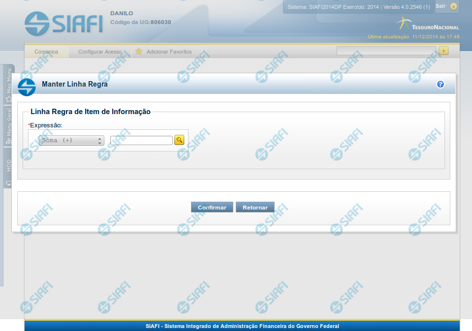Open the Comunica menu
This screenshot has width=472, height=331.
coord(46,52)
